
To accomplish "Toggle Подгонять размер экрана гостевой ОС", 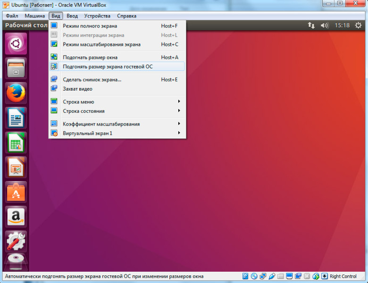I will (117, 67).
